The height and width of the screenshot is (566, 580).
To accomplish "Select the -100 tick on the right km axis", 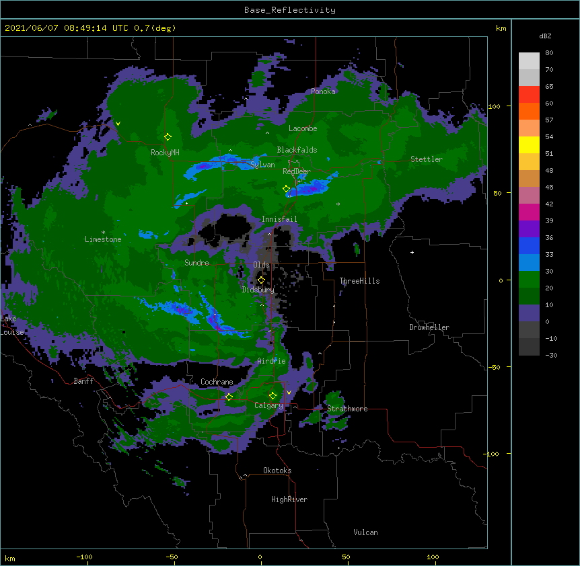I will (x=493, y=454).
